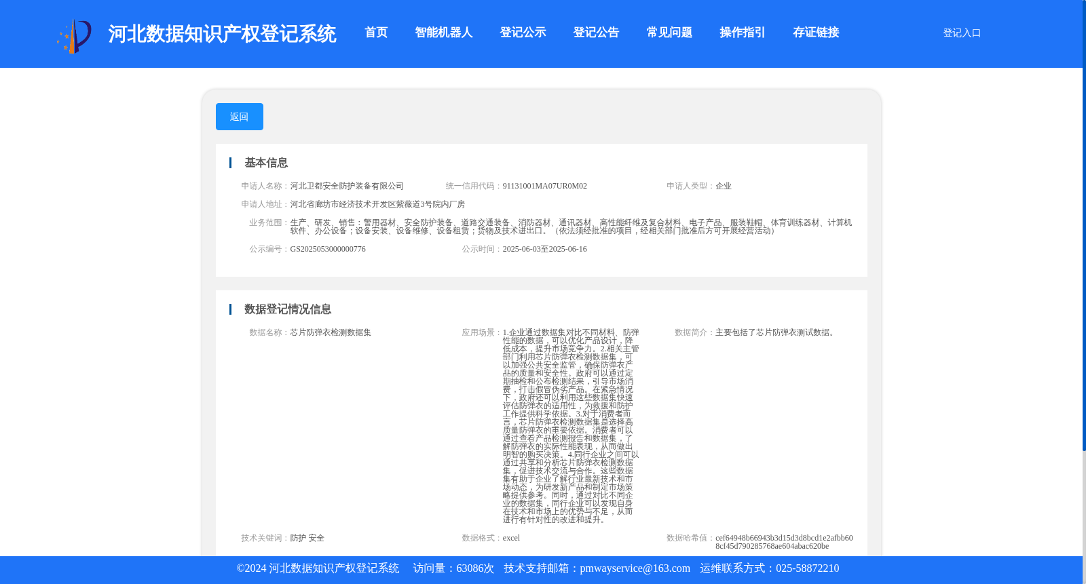The height and width of the screenshot is (584, 1086).
Task: Click the 应用场景 description paragraph
Action: [x=571, y=426]
